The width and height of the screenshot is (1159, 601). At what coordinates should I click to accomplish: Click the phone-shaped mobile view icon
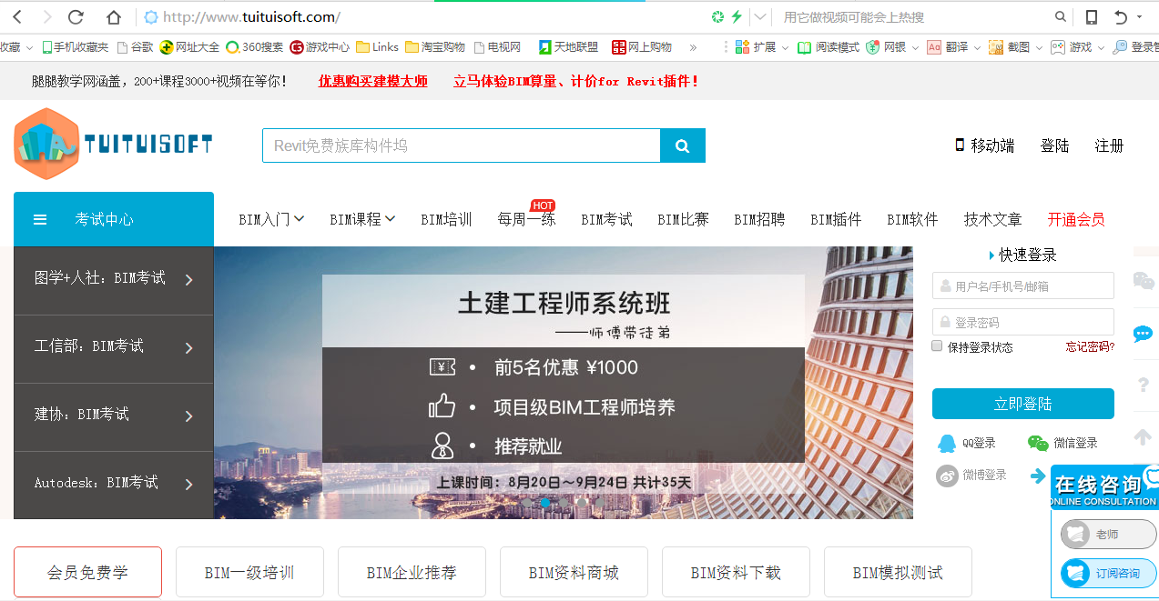(1091, 16)
